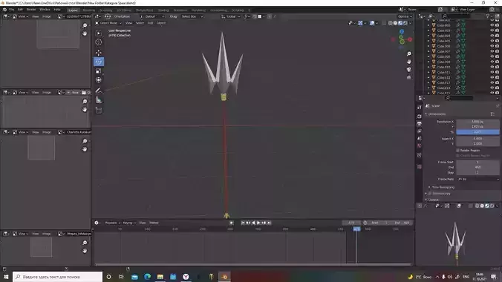Adjust the resolution percentage slider
This screenshot has height=282, width=502.
click(x=477, y=132)
